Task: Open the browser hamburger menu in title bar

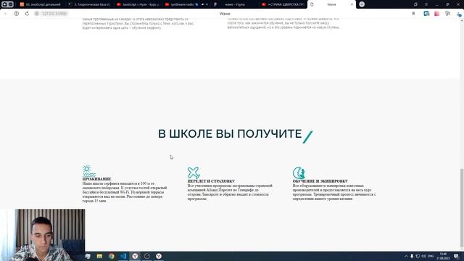Action: [426, 4]
